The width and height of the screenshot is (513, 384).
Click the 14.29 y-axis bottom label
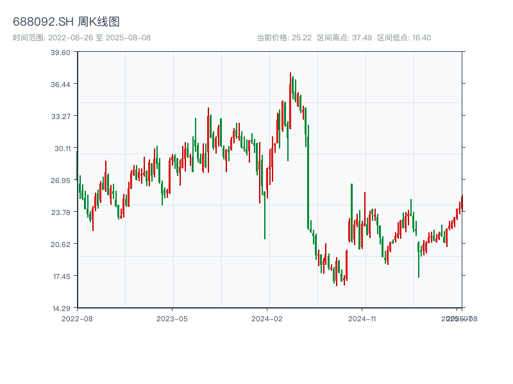(x=61, y=308)
